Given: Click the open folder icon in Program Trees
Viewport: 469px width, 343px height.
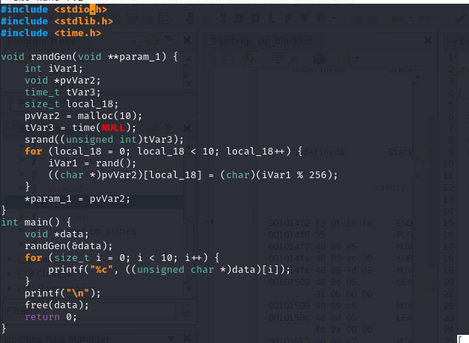Looking at the screenshot, I should 153,41.
